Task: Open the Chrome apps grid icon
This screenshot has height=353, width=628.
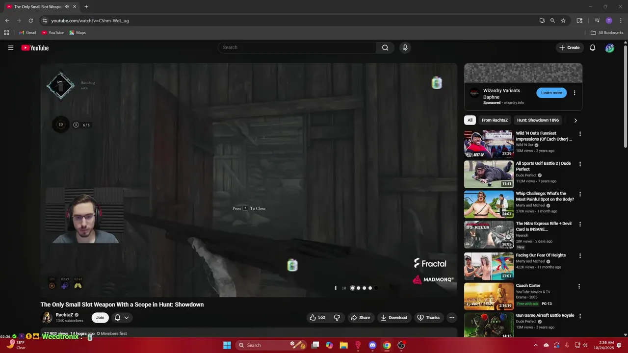Action: (x=6, y=33)
